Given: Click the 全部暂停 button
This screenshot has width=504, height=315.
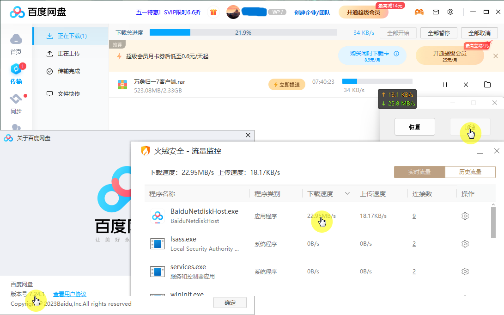Looking at the screenshot, I should 438,33.
